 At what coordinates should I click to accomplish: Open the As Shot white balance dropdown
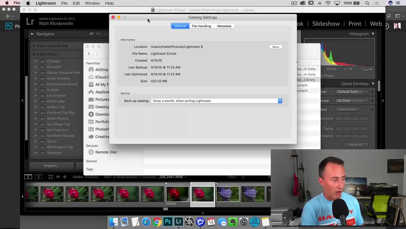pyautogui.click(x=352, y=101)
